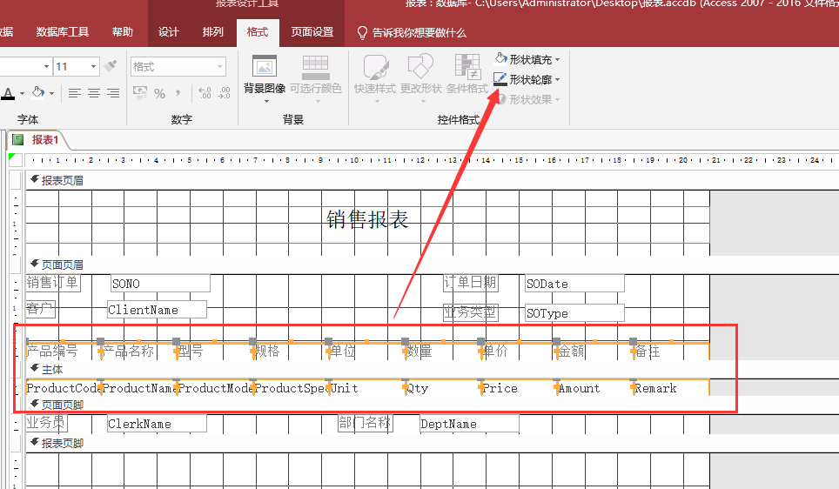Select the 部门名称 label
Image resolution: width=839 pixels, height=489 pixels.
tap(365, 423)
